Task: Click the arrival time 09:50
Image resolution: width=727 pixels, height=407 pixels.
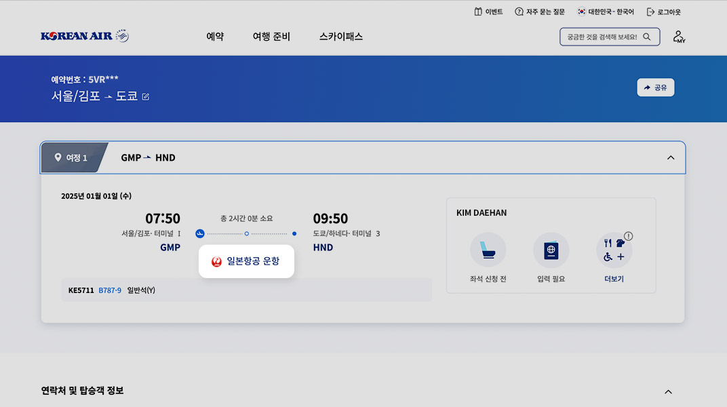Action: pos(330,218)
